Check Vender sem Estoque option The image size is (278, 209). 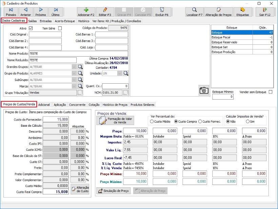[x=270, y=92]
